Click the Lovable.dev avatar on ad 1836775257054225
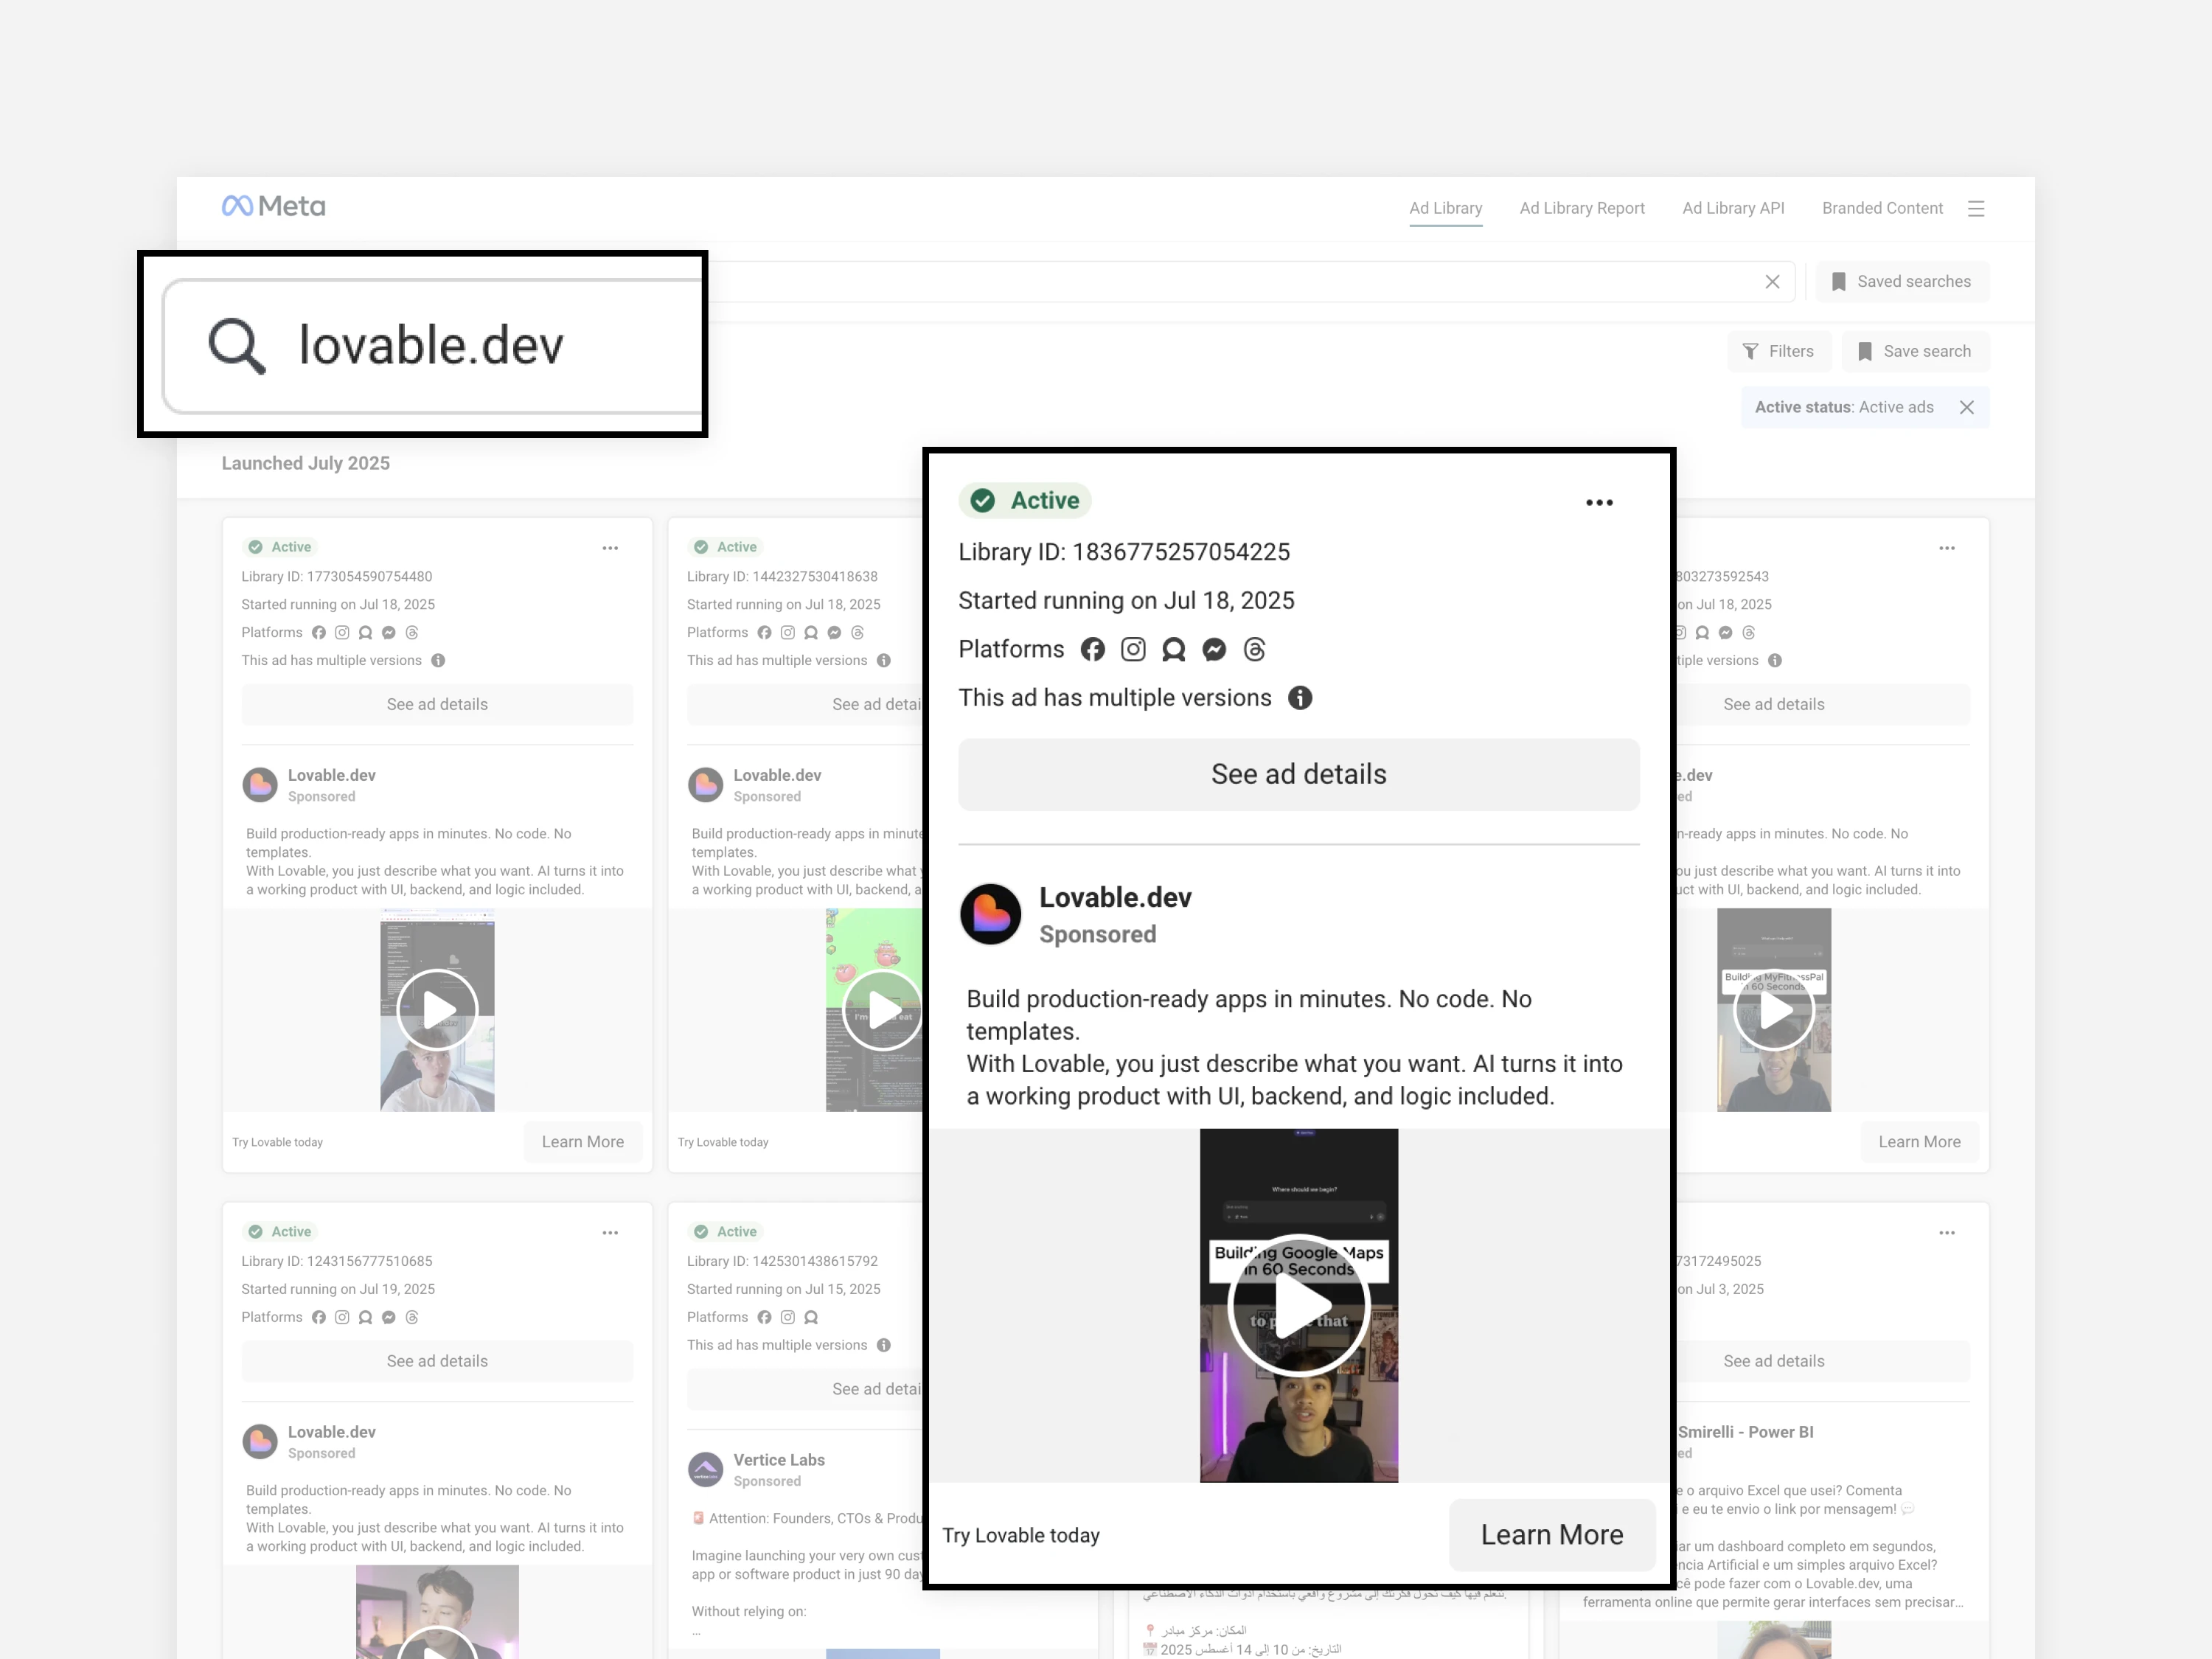2212x1659 pixels. [990, 914]
